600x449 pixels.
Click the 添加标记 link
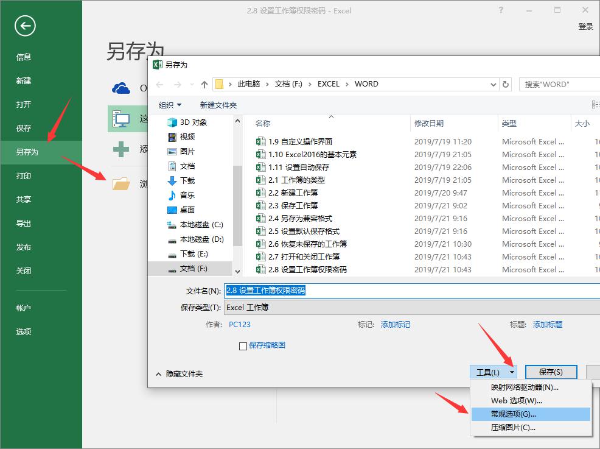[x=395, y=325]
